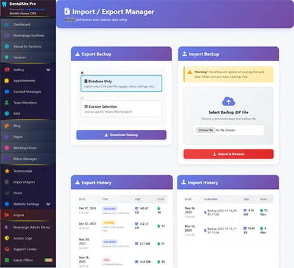Expand the Gallery submenu chevron
Viewport: 294px width, 268px height.
(48, 70)
